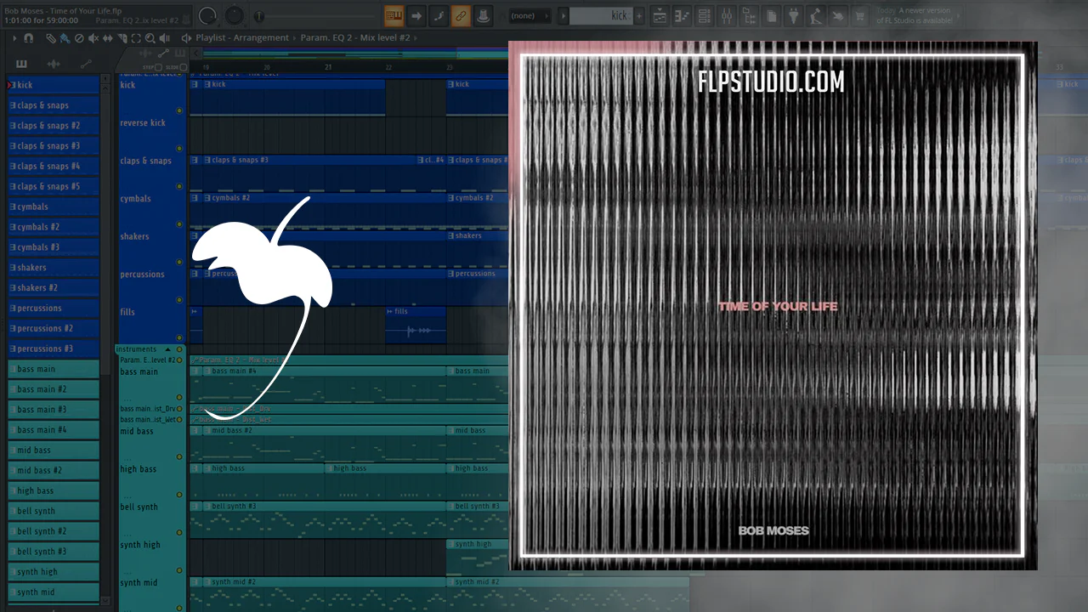Open the Channel rack view button

(x=705, y=15)
